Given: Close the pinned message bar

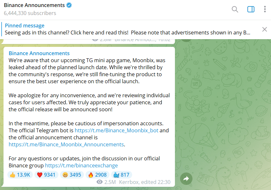Looking at the screenshot, I should 264,29.
